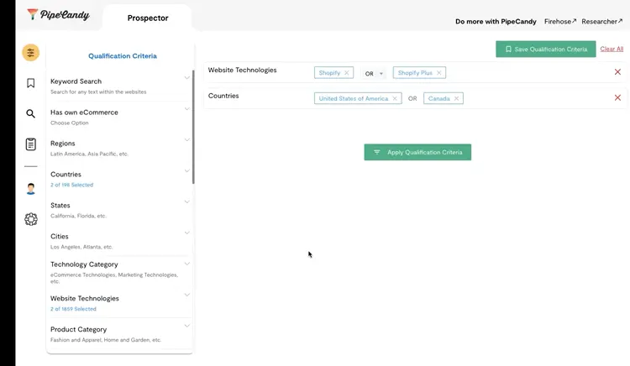The width and height of the screenshot is (630, 366).
Task: Open the settings gear sidebar icon
Action: coord(31,219)
